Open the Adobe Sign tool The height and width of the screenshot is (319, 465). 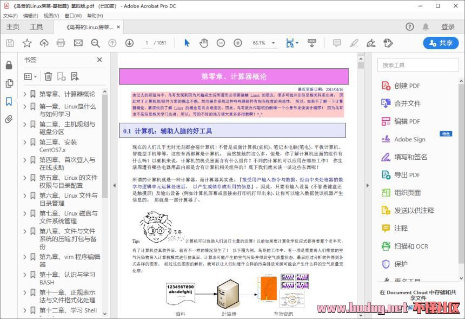click(x=403, y=139)
